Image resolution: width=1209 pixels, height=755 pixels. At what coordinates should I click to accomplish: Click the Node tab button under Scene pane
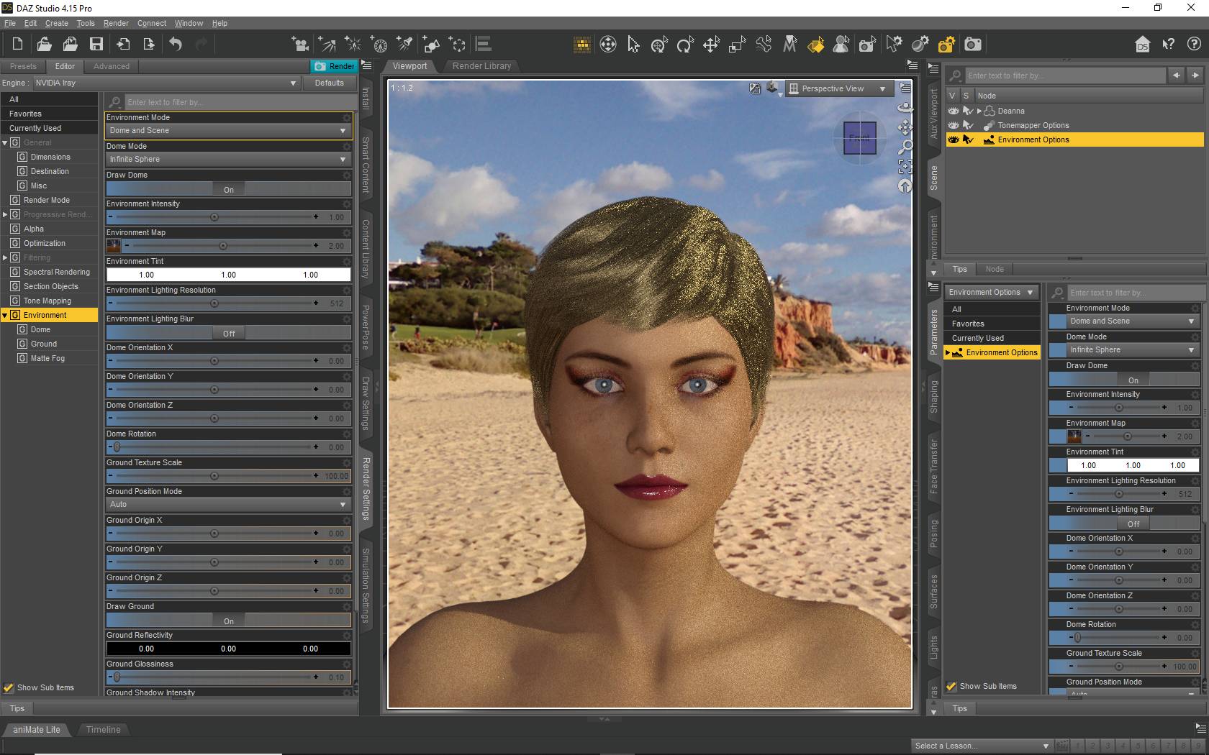click(995, 269)
